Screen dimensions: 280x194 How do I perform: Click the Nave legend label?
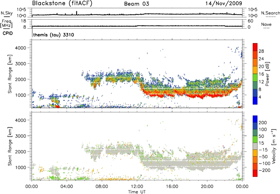[266, 24]
